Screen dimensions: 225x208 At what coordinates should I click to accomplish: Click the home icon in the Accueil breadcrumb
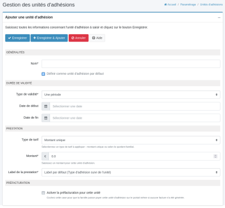pos(165,4)
